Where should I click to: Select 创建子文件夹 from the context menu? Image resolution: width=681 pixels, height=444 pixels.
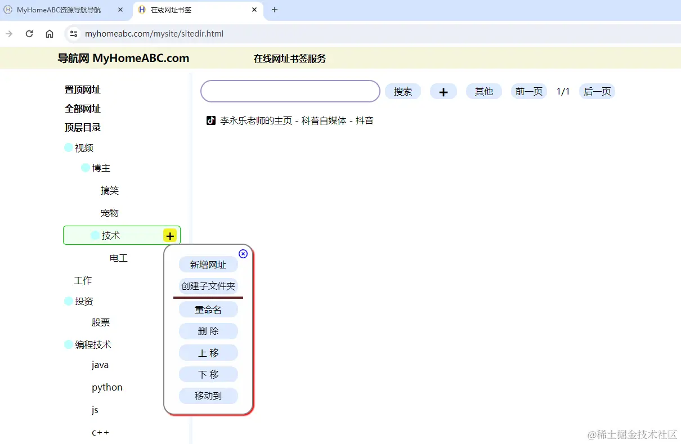(208, 286)
